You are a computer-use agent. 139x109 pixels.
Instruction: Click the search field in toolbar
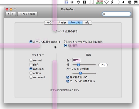click(x=116, y=14)
